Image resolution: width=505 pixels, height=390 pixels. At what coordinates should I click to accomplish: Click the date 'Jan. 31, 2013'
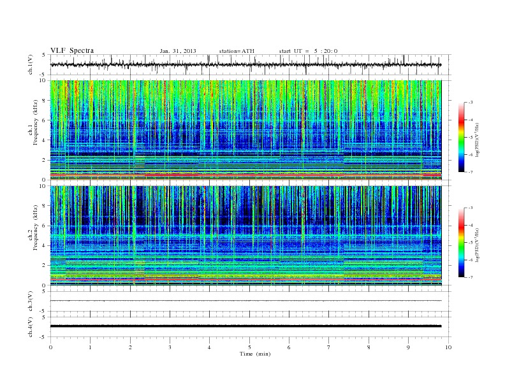[178, 51]
